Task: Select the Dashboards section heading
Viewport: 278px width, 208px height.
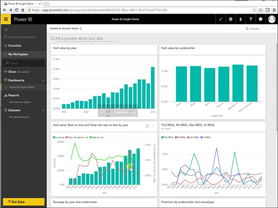Action: coord(16,80)
